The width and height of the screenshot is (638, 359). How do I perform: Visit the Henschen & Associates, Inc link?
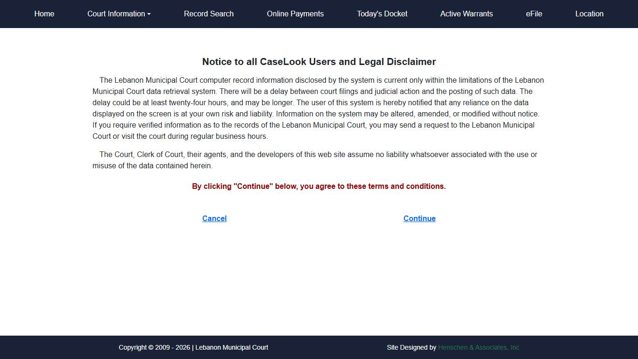coord(478,347)
